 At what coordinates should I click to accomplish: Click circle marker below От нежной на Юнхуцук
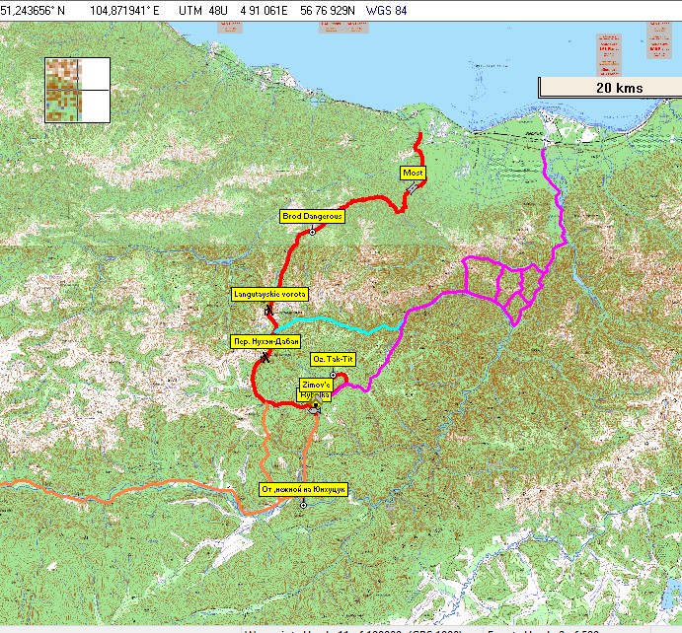point(303,505)
